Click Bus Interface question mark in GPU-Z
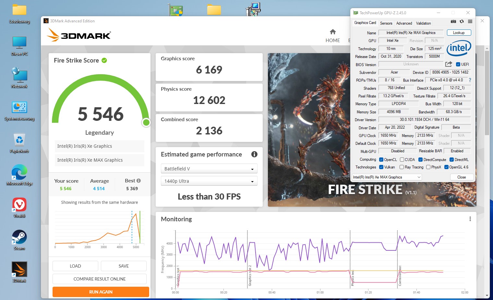The image size is (493, 300). [x=470, y=80]
